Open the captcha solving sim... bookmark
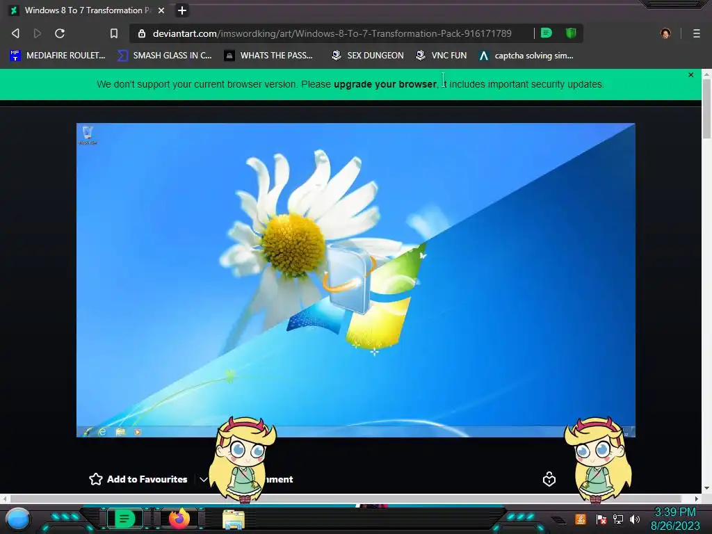 [526, 56]
